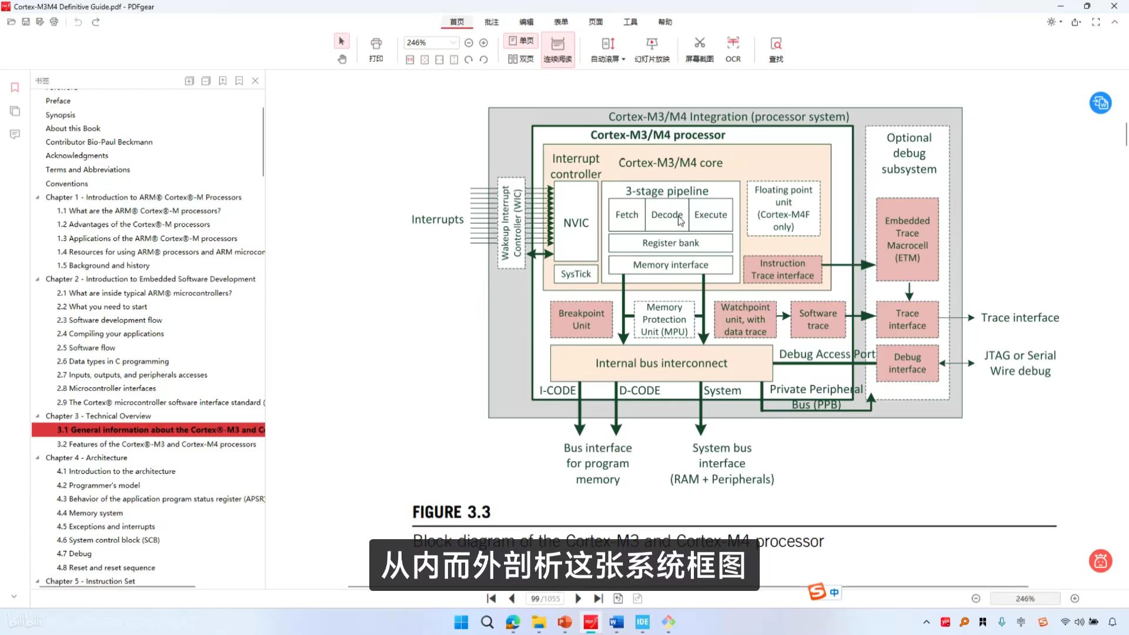Toggle single page (单页) view
Screen dimensions: 1129x635
point(521,41)
